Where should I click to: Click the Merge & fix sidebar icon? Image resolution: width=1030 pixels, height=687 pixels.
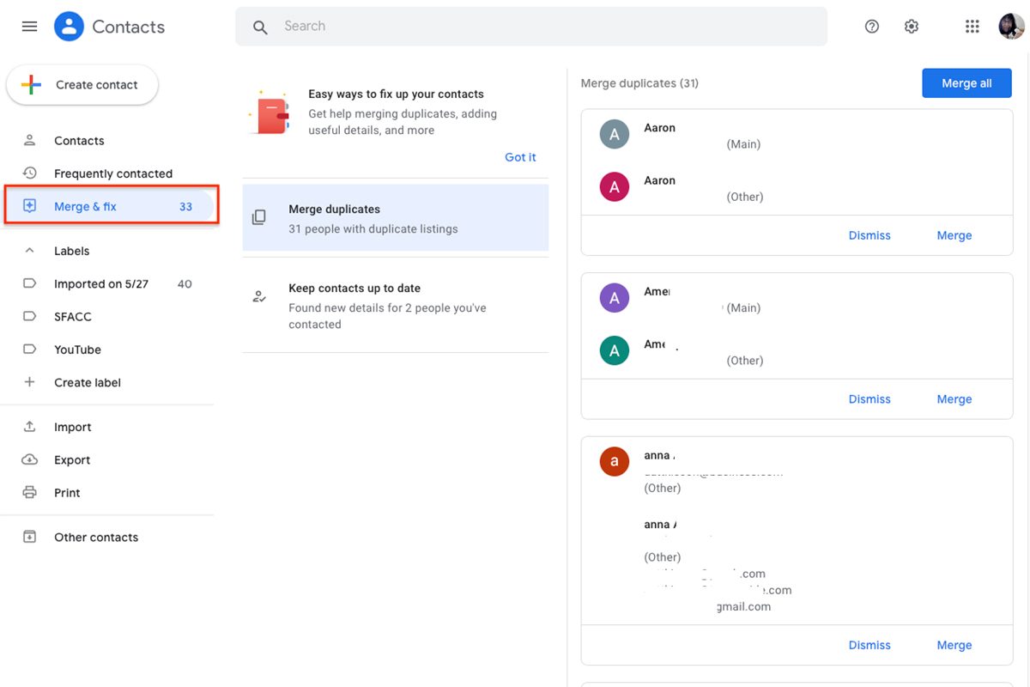(29, 206)
